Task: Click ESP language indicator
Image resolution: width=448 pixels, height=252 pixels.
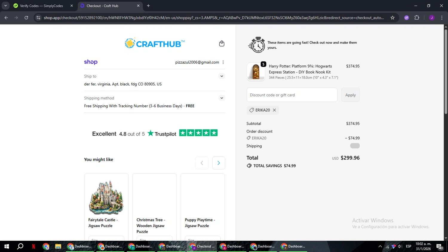Action: (x=409, y=246)
